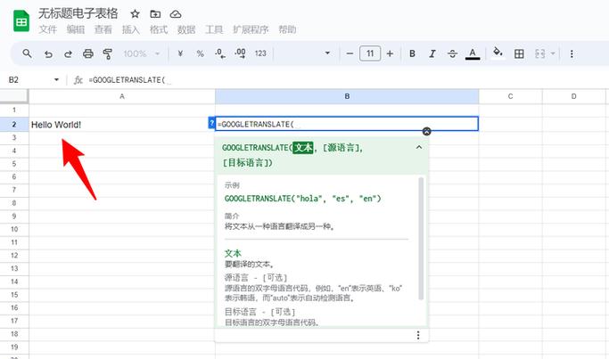Screen dimensions: 609x359
Task: Click the help panel vertical scrollbar
Action: 421,239
